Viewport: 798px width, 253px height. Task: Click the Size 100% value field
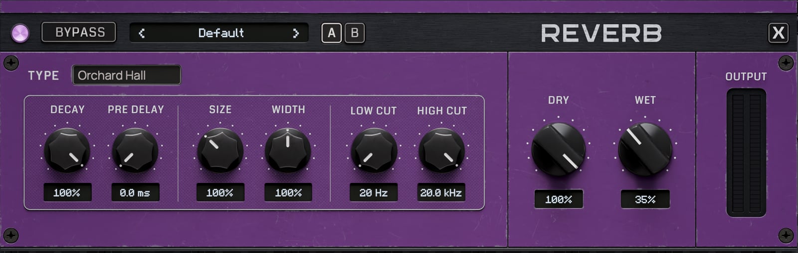tap(220, 192)
